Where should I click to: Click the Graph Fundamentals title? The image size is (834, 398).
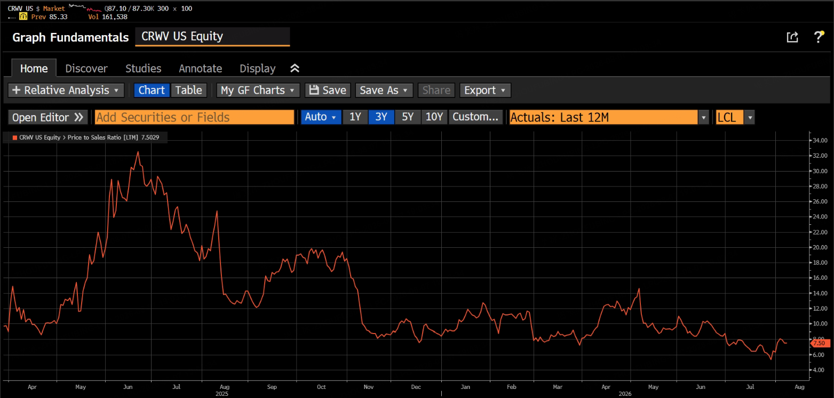70,37
